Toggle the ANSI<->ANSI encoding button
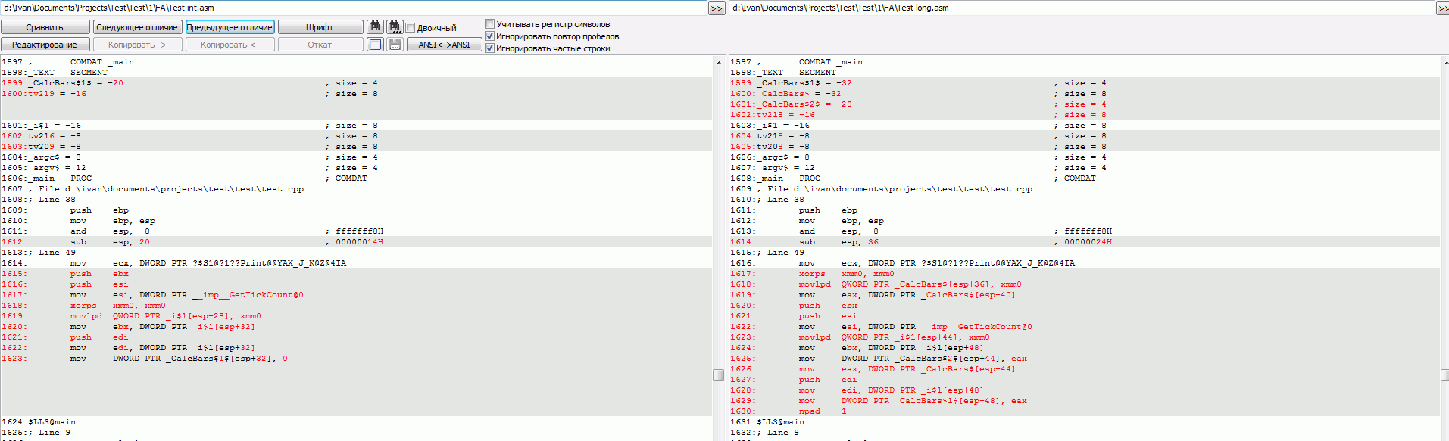 [x=445, y=45]
